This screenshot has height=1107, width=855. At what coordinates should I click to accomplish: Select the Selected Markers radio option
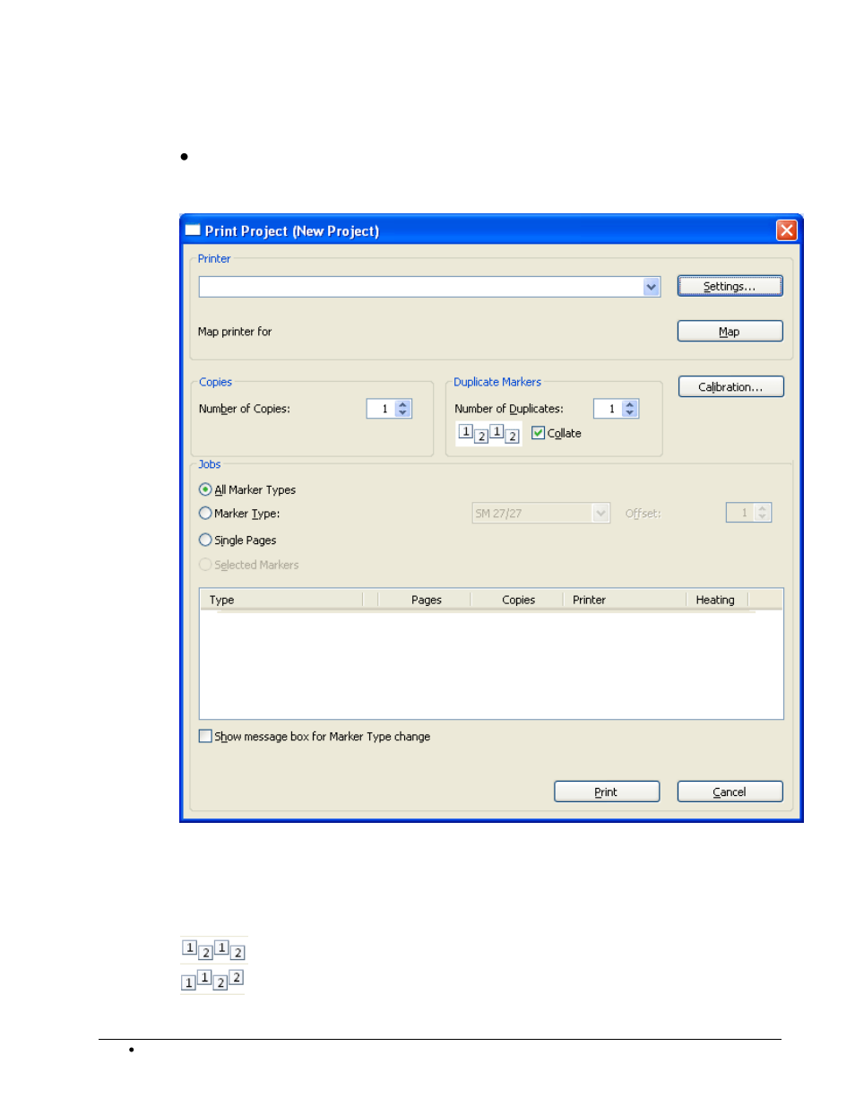(205, 565)
